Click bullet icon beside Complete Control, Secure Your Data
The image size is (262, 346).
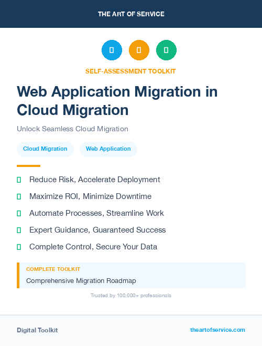pyautogui.click(x=19, y=247)
